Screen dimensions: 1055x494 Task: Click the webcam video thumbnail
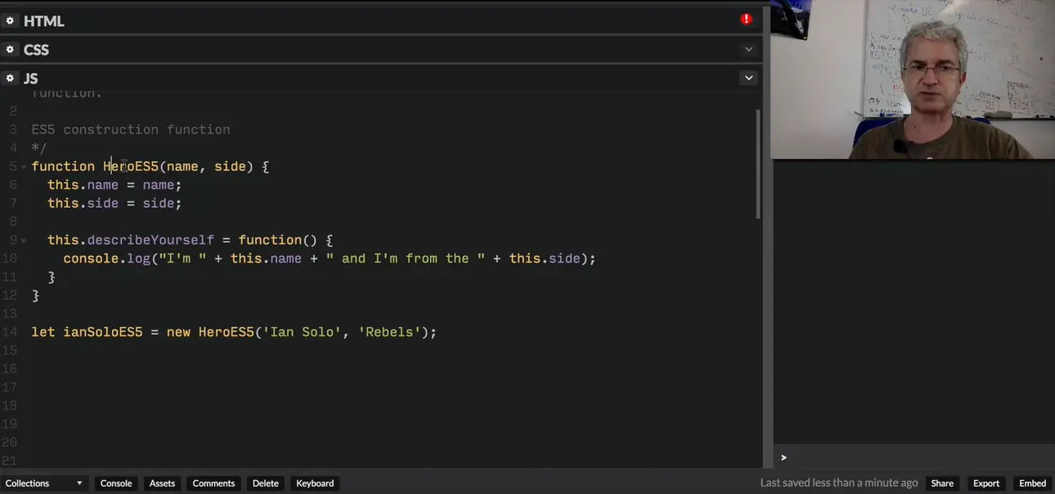tap(913, 79)
